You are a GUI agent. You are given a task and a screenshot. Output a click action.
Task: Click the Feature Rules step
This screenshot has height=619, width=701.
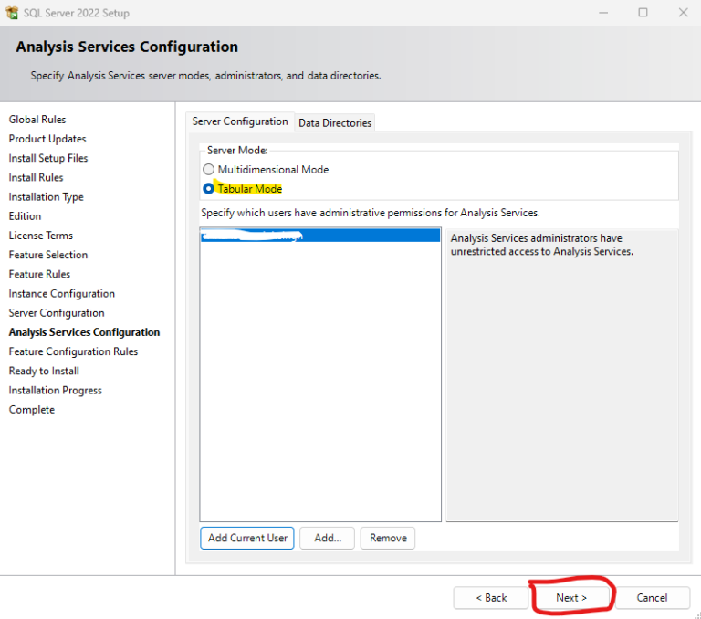click(x=40, y=274)
